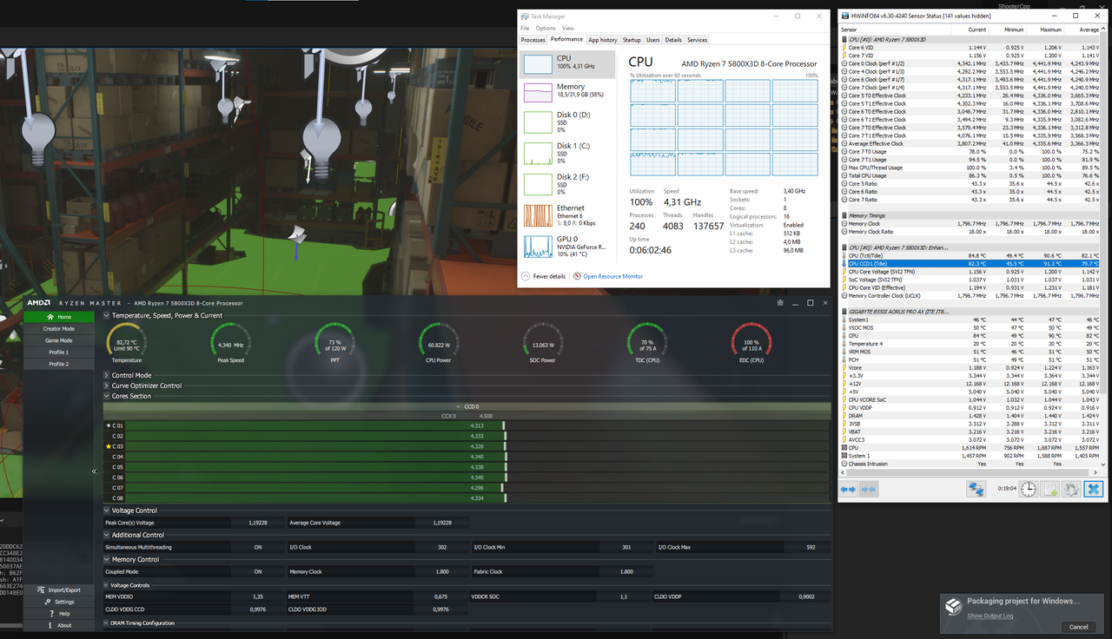The width and height of the screenshot is (1112, 639).
Task: Toggle Coupled Mode ON value
Action: coord(258,571)
